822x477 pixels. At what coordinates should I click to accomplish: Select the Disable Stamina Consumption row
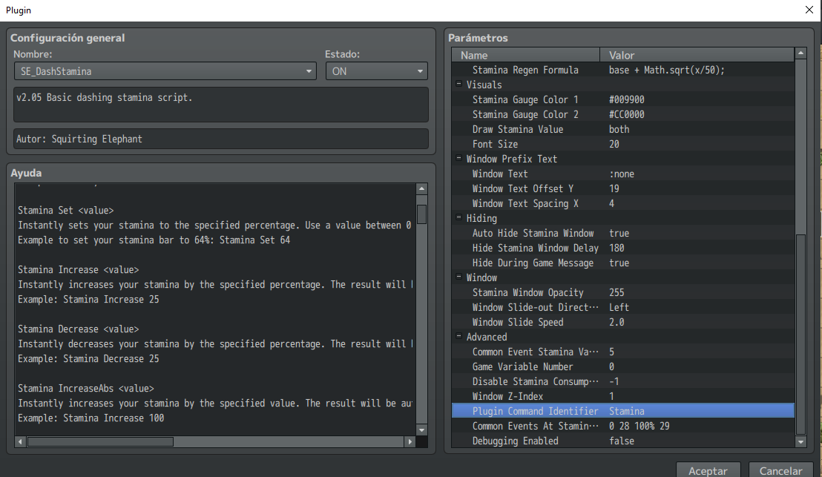622,381
